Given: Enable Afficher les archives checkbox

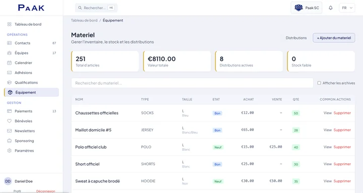Looking at the screenshot, I should point(319,83).
